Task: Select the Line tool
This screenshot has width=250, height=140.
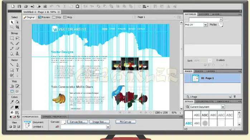Action: (12, 65)
